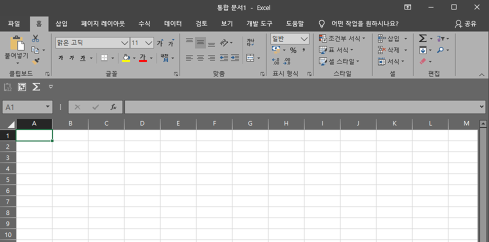Image resolution: width=489 pixels, height=242 pixels.
Task: Apply comma style
Action: point(303,50)
